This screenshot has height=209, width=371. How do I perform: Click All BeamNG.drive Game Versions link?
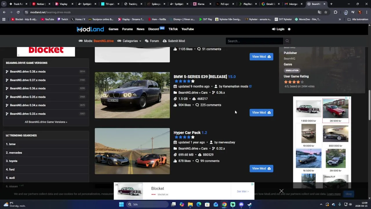tap(46, 122)
